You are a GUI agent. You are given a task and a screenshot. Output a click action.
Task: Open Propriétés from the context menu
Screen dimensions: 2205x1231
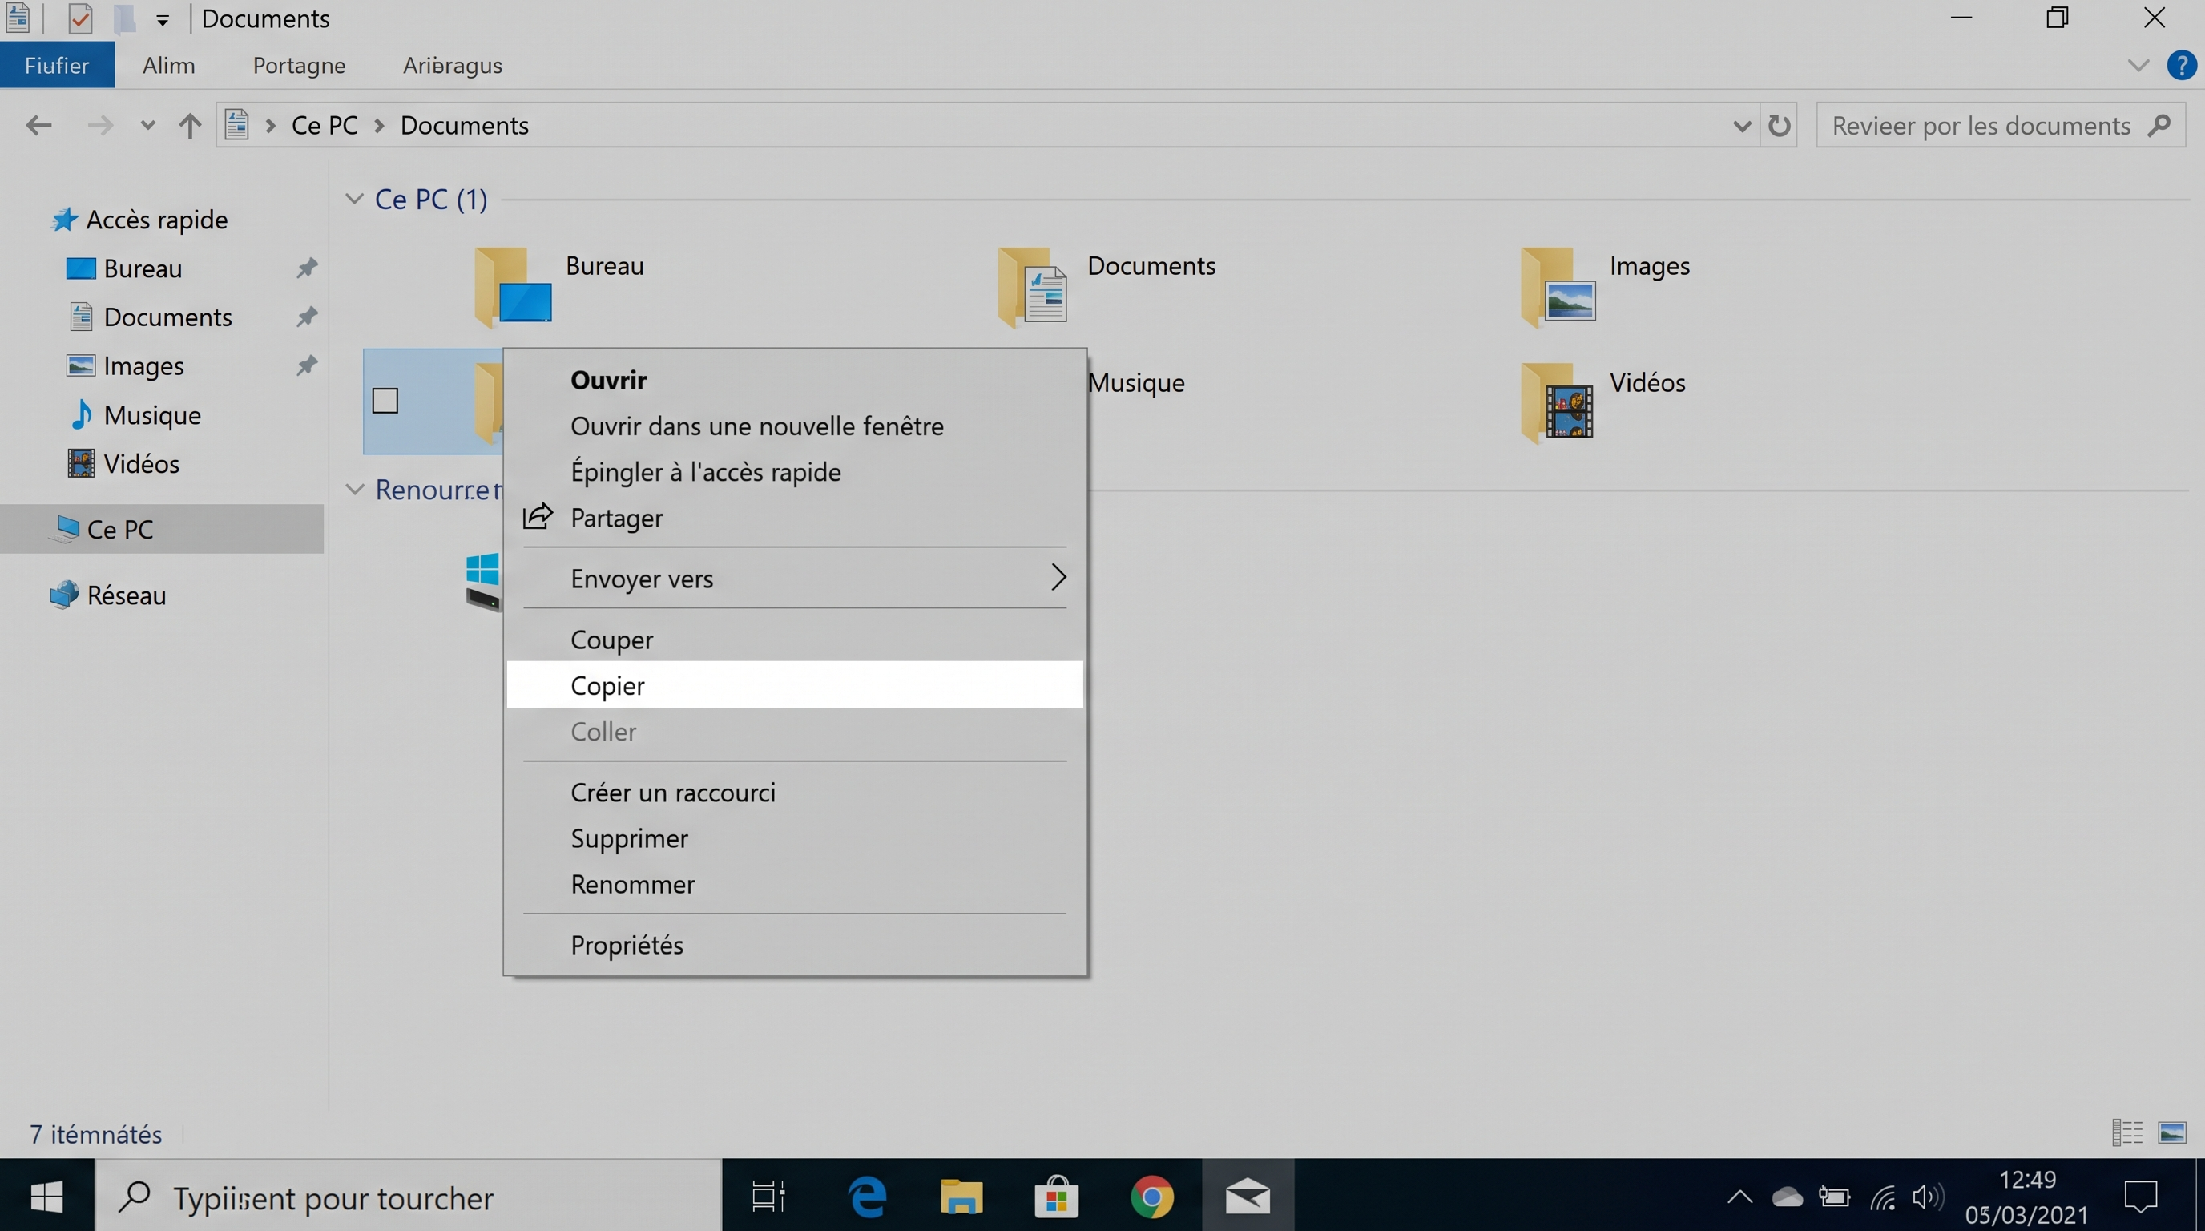click(x=794, y=944)
